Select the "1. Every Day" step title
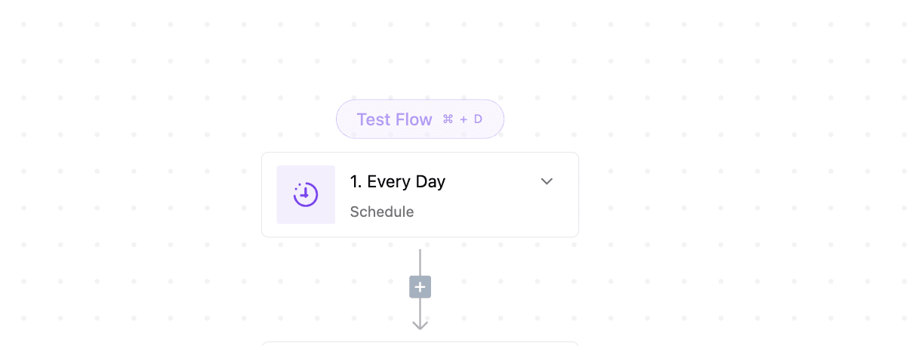 398,182
